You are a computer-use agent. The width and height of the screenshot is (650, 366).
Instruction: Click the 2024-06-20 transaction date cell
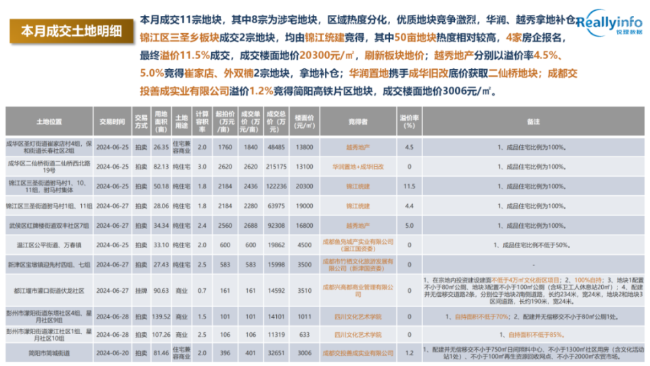point(112,353)
